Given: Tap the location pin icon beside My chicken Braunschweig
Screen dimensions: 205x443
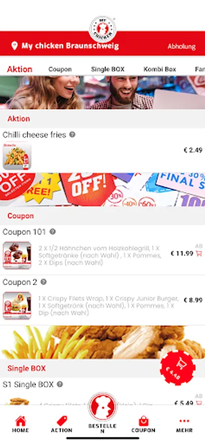Looking at the screenshot, I should click(14, 46).
